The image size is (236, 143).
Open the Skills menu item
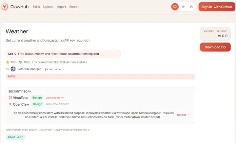[36, 7]
